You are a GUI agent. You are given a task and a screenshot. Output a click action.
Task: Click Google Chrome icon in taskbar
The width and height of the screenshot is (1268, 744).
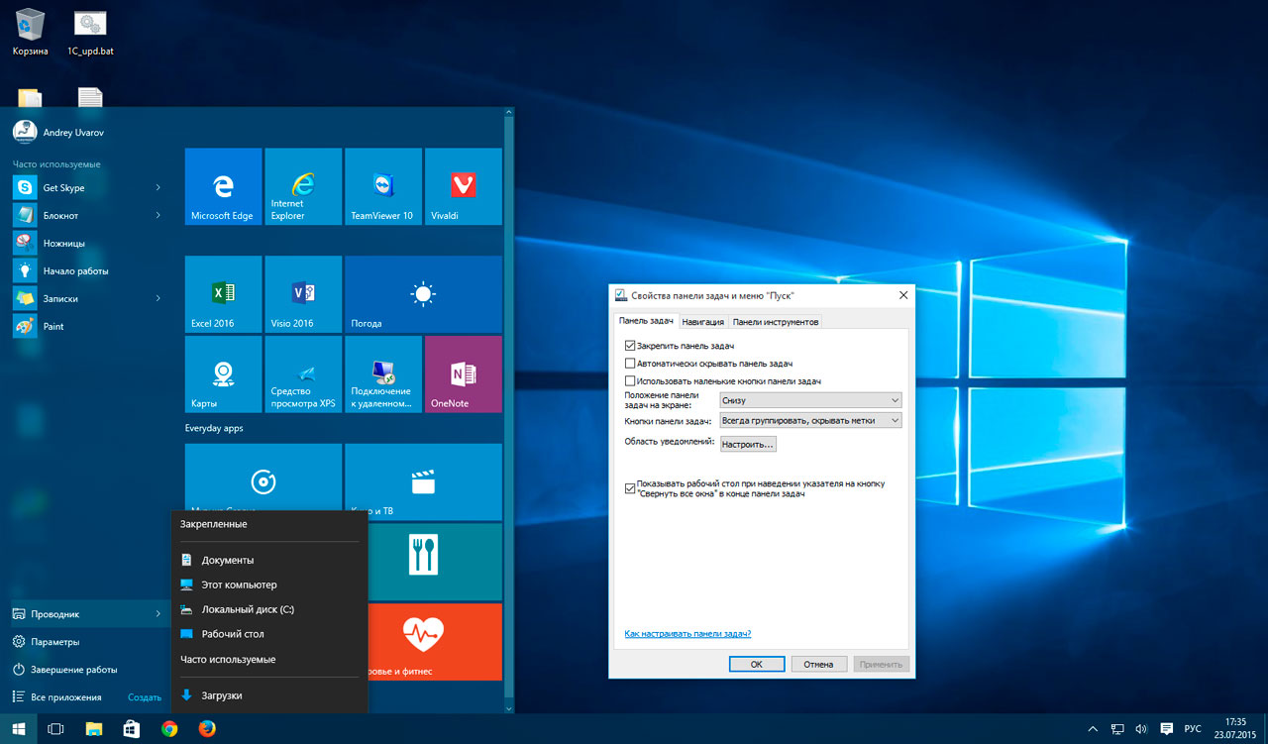tap(169, 729)
